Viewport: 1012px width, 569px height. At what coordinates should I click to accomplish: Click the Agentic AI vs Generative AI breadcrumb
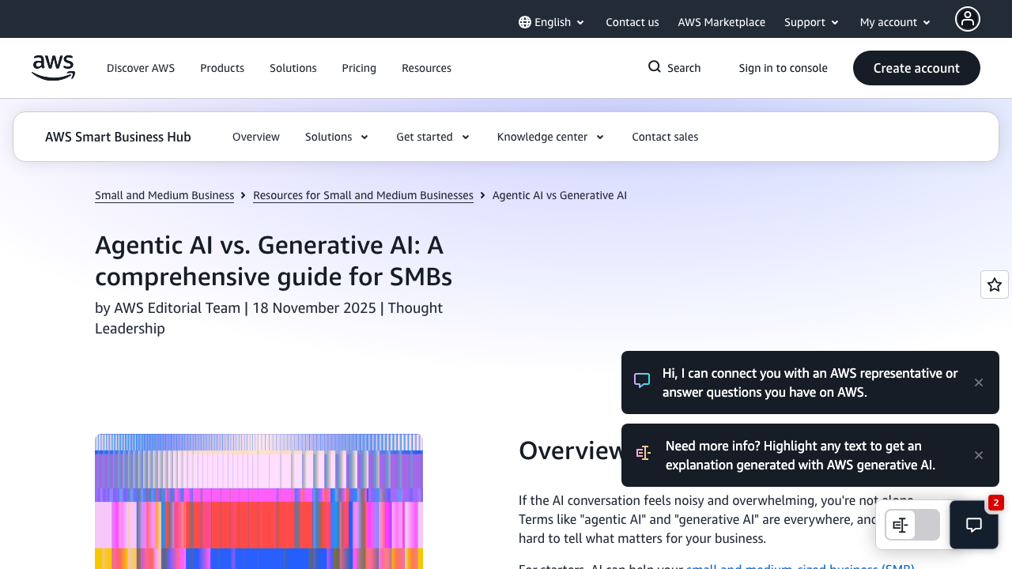560,195
